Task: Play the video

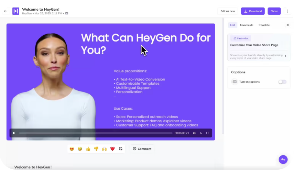Action: [x=14, y=133]
